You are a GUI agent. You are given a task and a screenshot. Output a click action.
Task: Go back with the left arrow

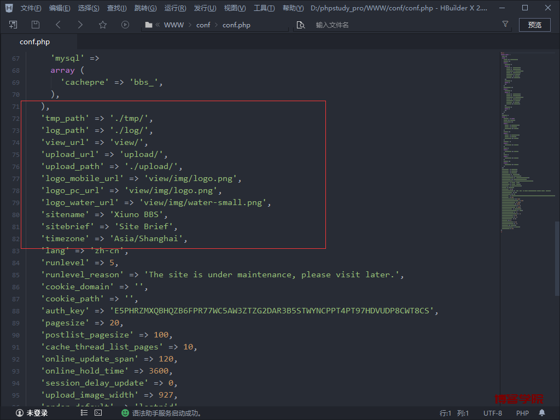pos(58,25)
